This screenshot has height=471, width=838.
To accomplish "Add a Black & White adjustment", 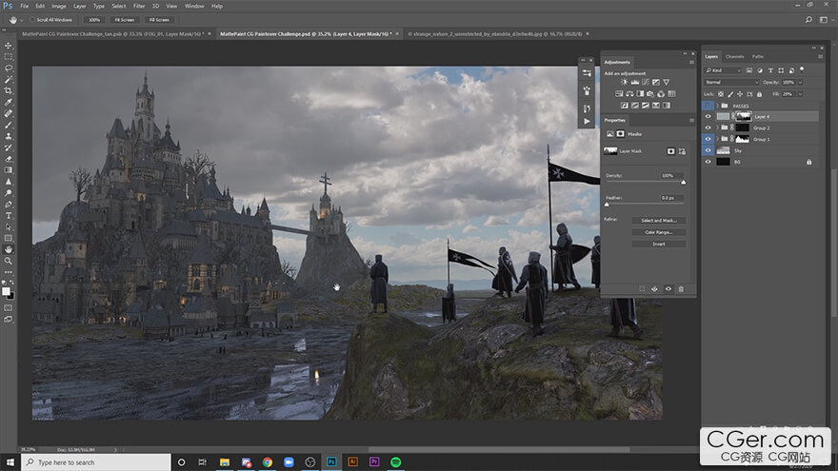I will 640,94.
